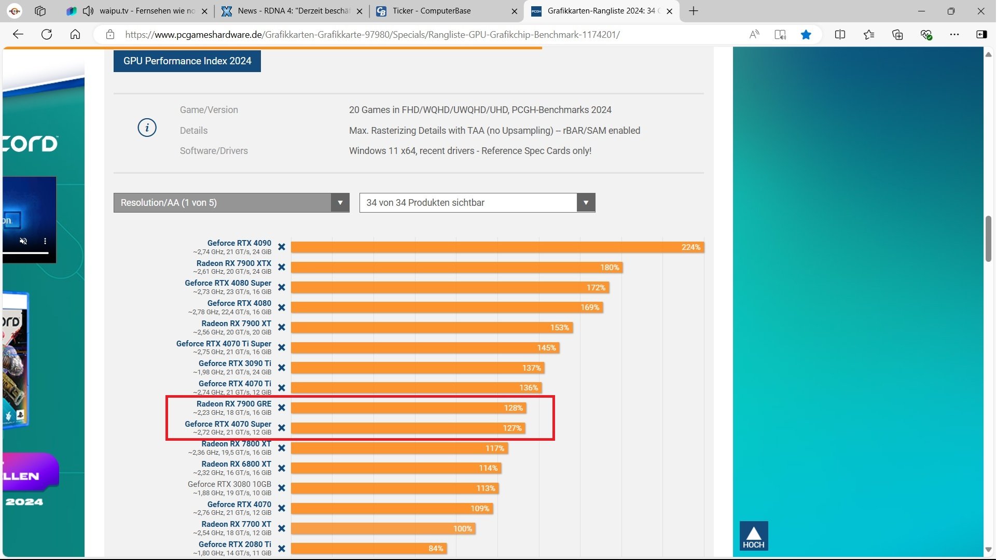This screenshot has width=997, height=560.
Task: Click the info icon beside Details
Action: (147, 128)
